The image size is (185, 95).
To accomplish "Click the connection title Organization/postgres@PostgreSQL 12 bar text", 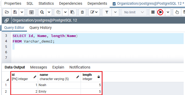I will click(45, 20).
